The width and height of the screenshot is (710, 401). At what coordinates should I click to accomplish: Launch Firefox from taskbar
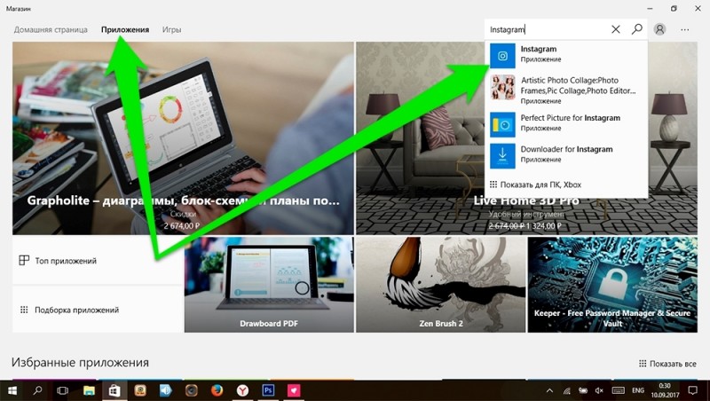(x=217, y=390)
